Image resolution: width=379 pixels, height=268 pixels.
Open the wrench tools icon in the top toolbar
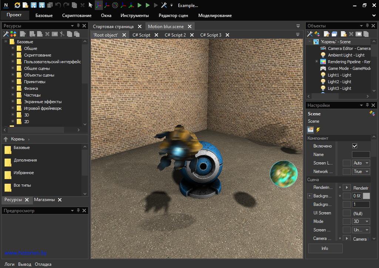pos(164,6)
